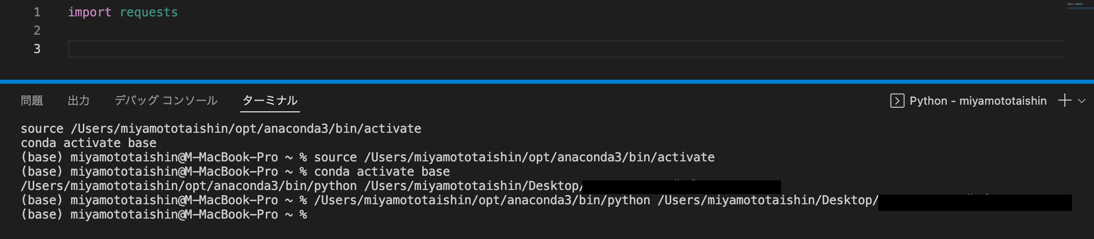Image resolution: width=1094 pixels, height=239 pixels.
Task: Expand the terminal launch profile chevron
Action: pyautogui.click(x=1082, y=101)
